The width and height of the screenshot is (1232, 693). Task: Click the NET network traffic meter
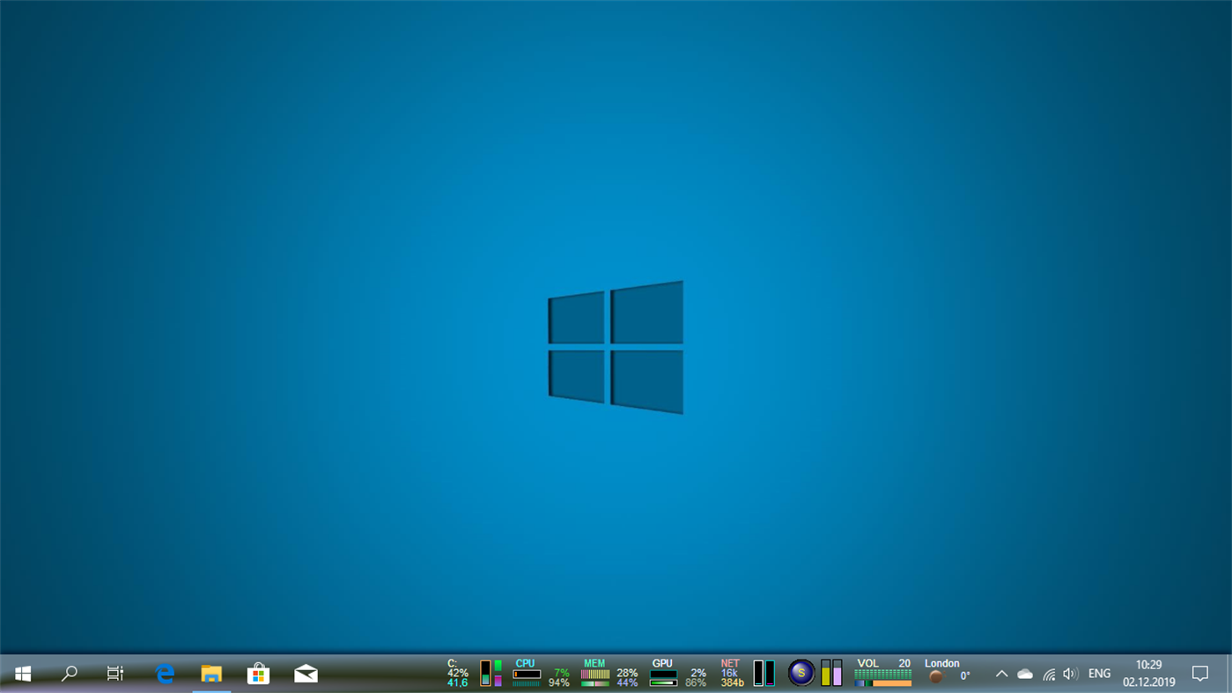(x=748, y=673)
